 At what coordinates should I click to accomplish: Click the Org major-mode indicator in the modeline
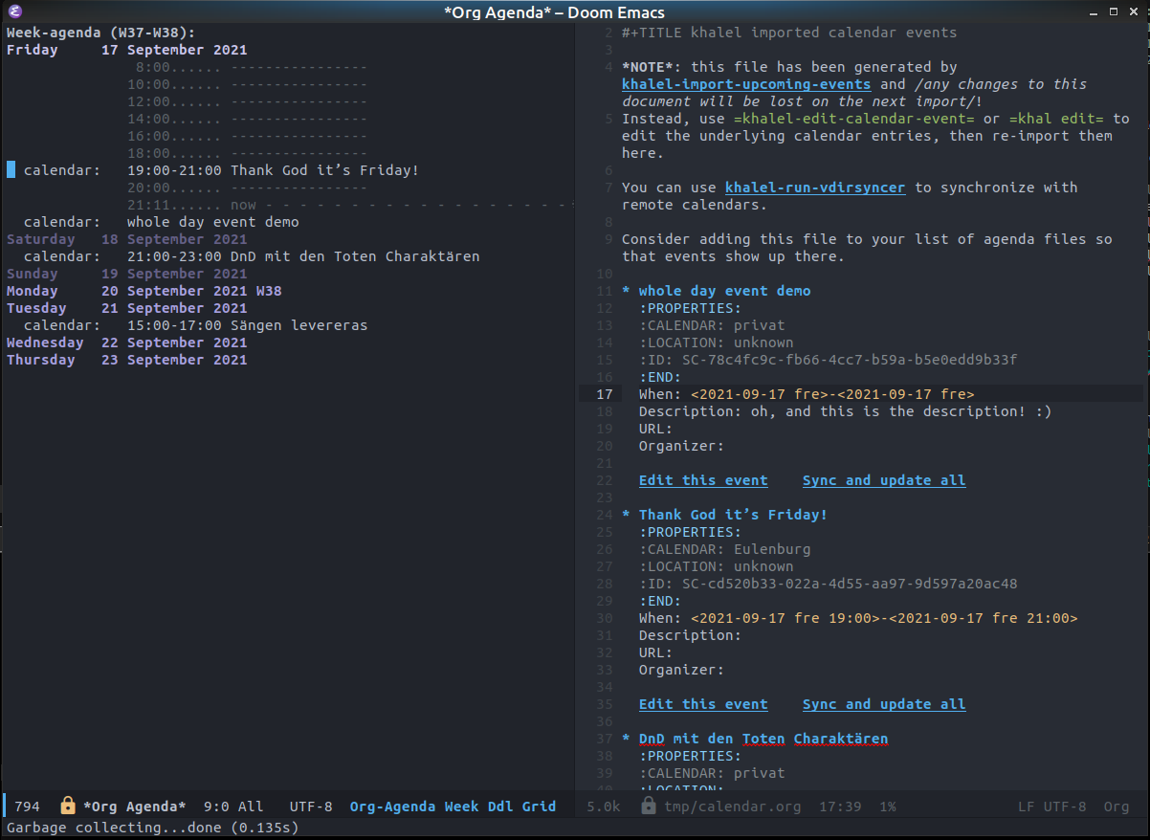click(1117, 807)
